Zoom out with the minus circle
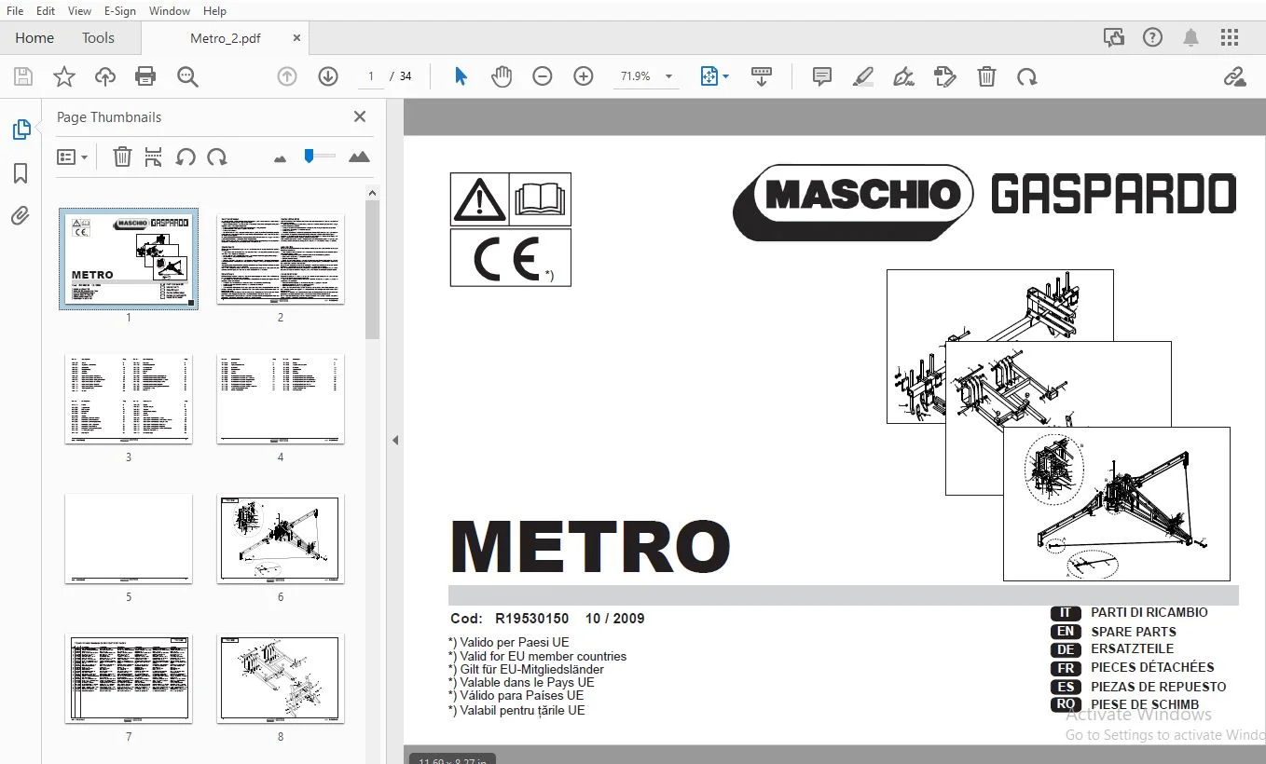The image size is (1266, 764). click(x=543, y=76)
